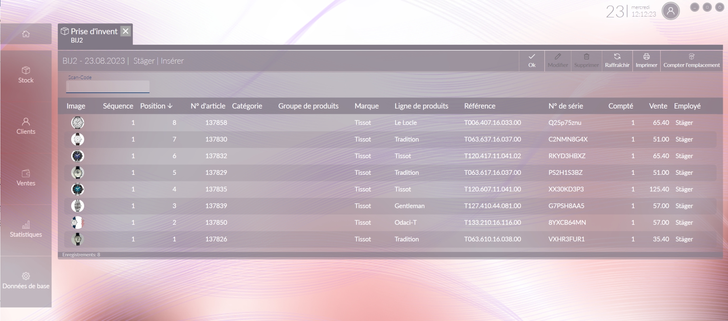Close the Prise d'invent tab
728x321 pixels.
click(x=126, y=31)
